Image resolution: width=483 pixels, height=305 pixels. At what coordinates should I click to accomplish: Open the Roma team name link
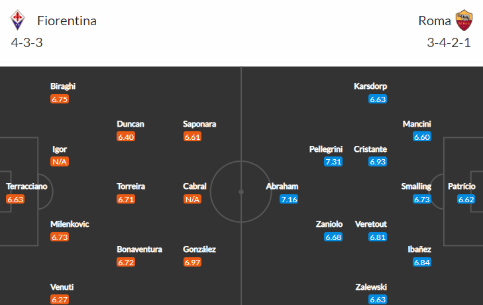435,21
